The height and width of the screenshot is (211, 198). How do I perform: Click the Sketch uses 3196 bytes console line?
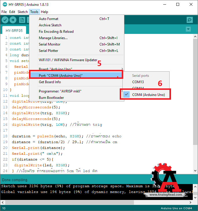[90, 186]
